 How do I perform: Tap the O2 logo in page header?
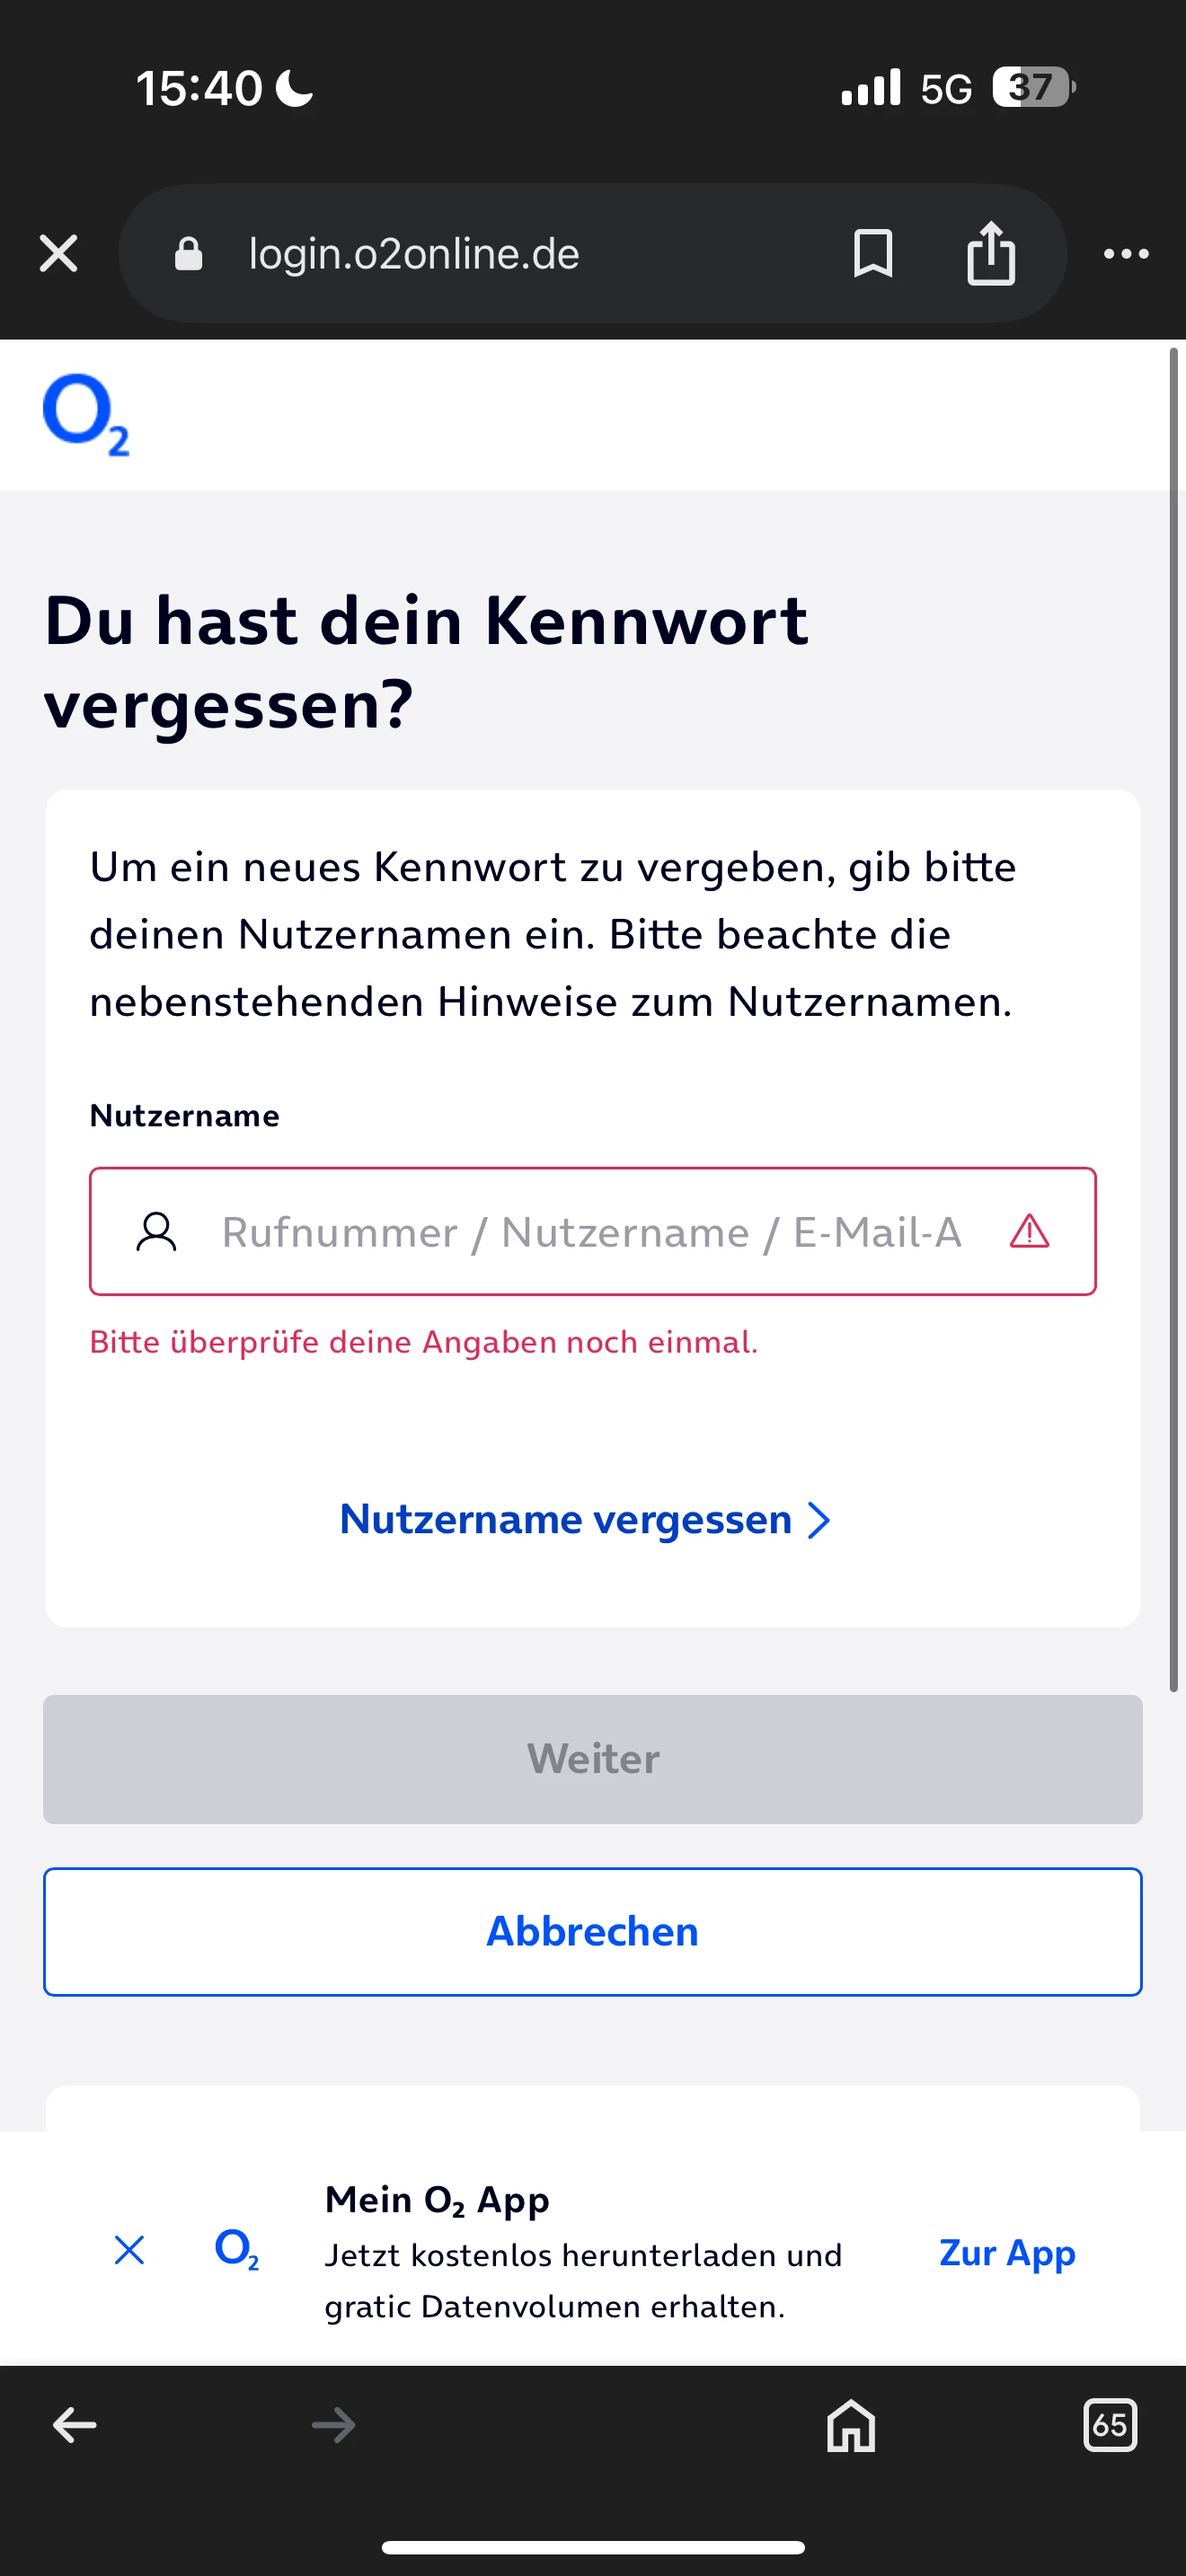[86, 414]
